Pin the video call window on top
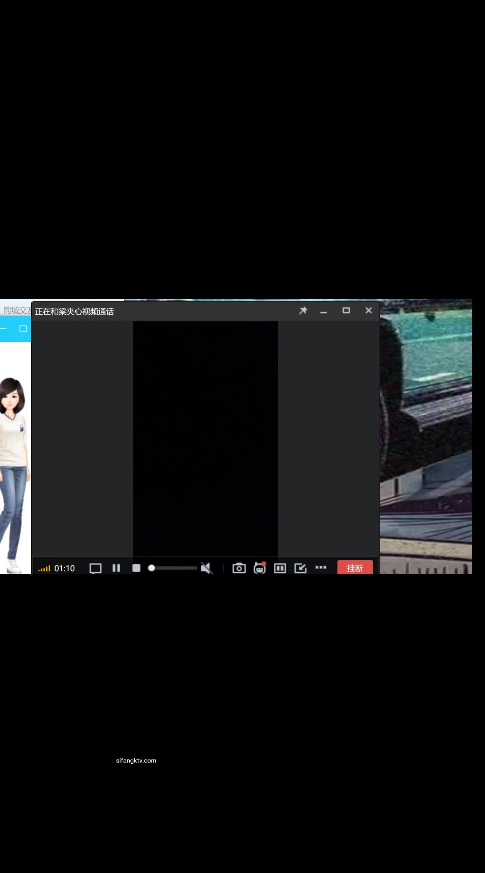 pyautogui.click(x=303, y=311)
